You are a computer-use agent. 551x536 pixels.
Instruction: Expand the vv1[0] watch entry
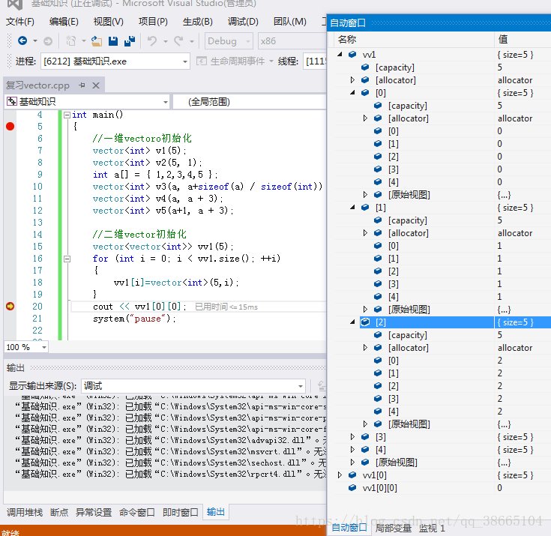[340, 475]
